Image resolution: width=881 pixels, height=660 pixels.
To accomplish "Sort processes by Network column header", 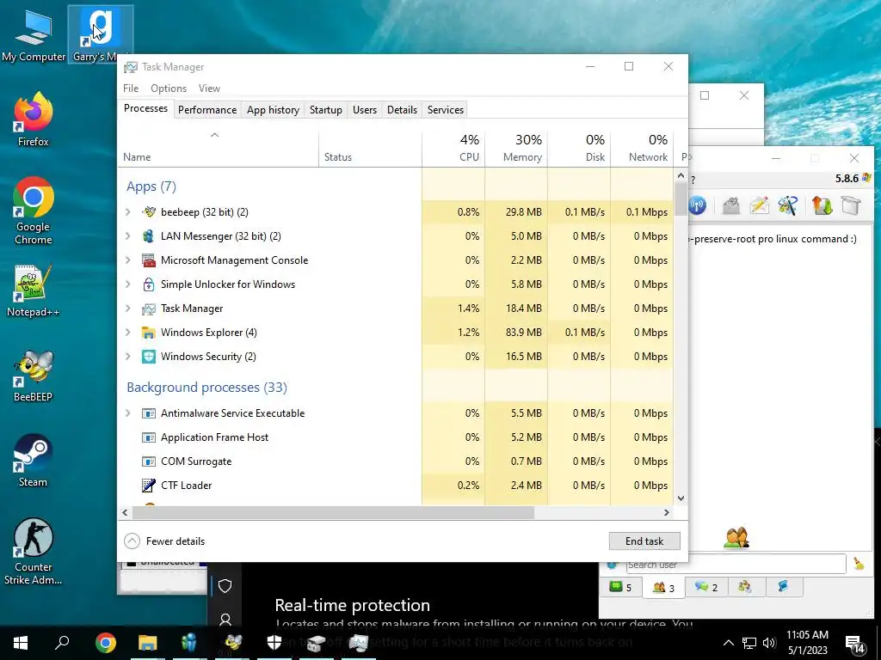I will click(642, 148).
